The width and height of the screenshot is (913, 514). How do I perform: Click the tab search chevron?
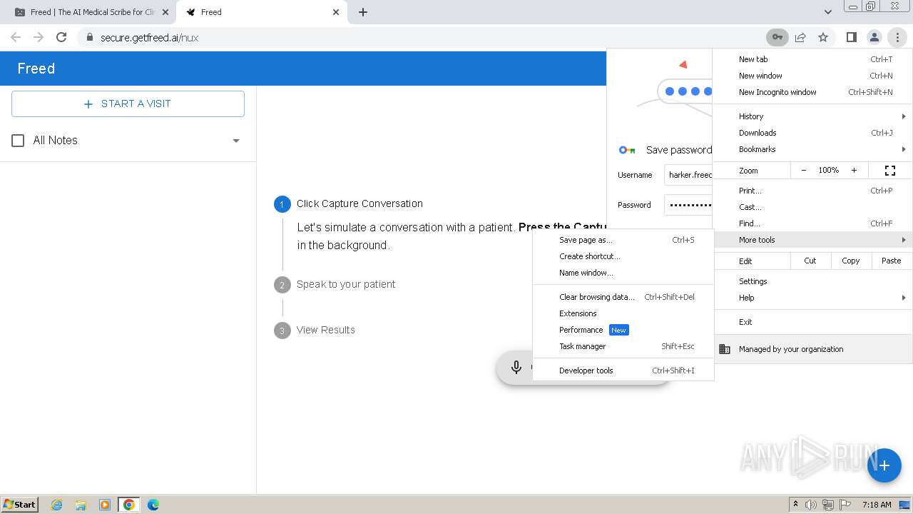[x=827, y=12]
